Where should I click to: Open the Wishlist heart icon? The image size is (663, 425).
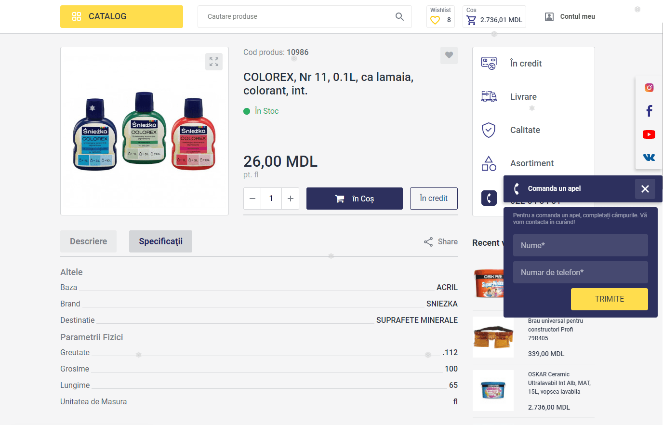click(x=435, y=20)
